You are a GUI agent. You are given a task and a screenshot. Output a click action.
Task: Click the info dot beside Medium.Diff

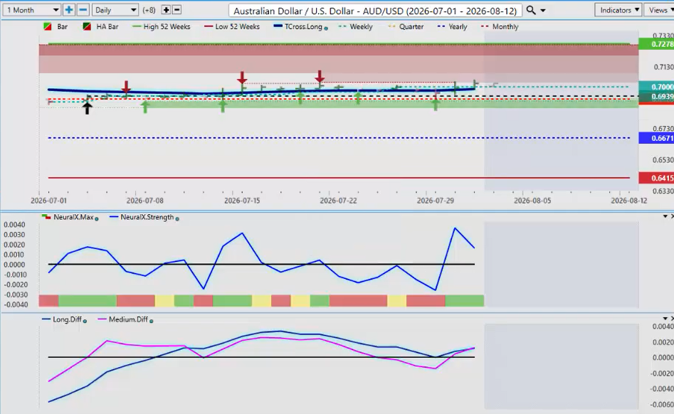point(152,321)
